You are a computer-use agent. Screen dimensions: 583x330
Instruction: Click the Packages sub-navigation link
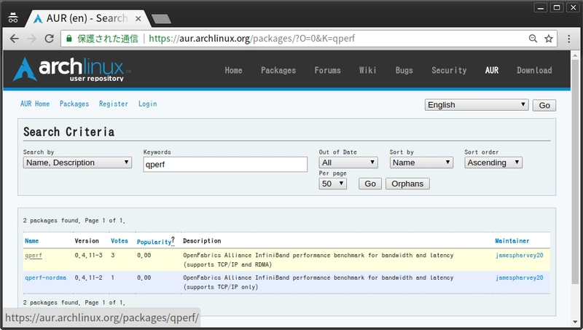click(74, 103)
